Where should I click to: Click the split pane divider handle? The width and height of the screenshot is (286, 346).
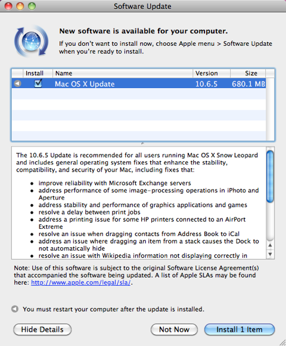click(142, 144)
